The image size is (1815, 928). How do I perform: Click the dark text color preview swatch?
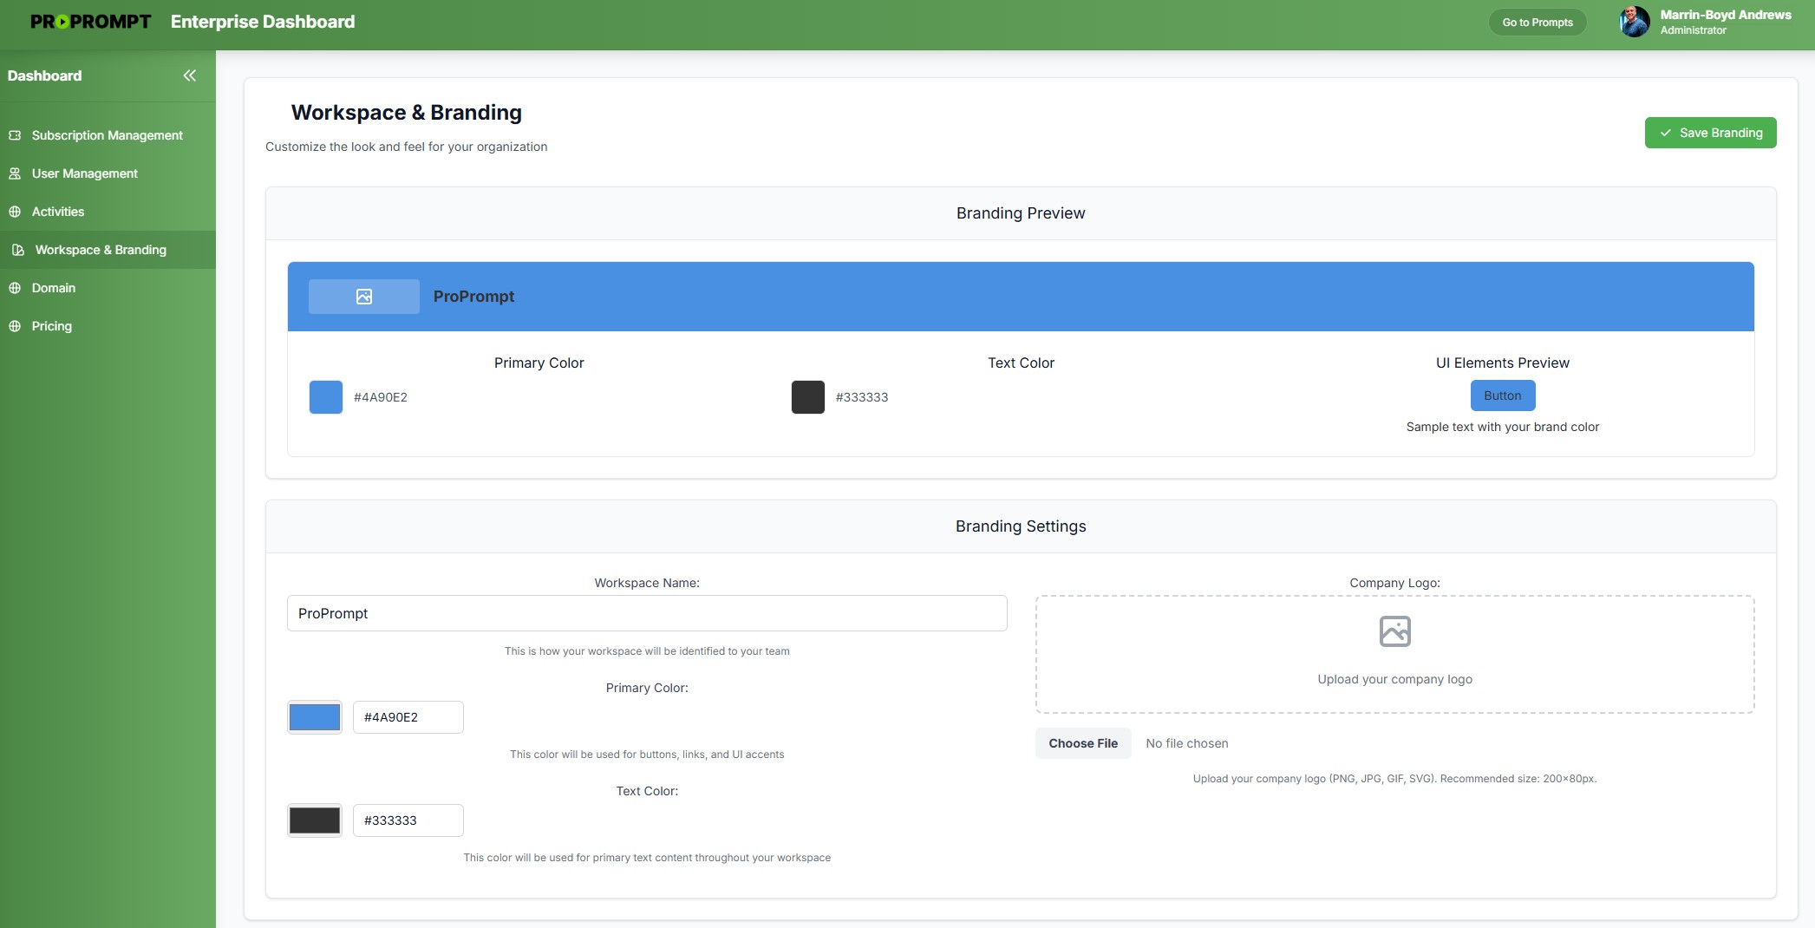coord(808,397)
